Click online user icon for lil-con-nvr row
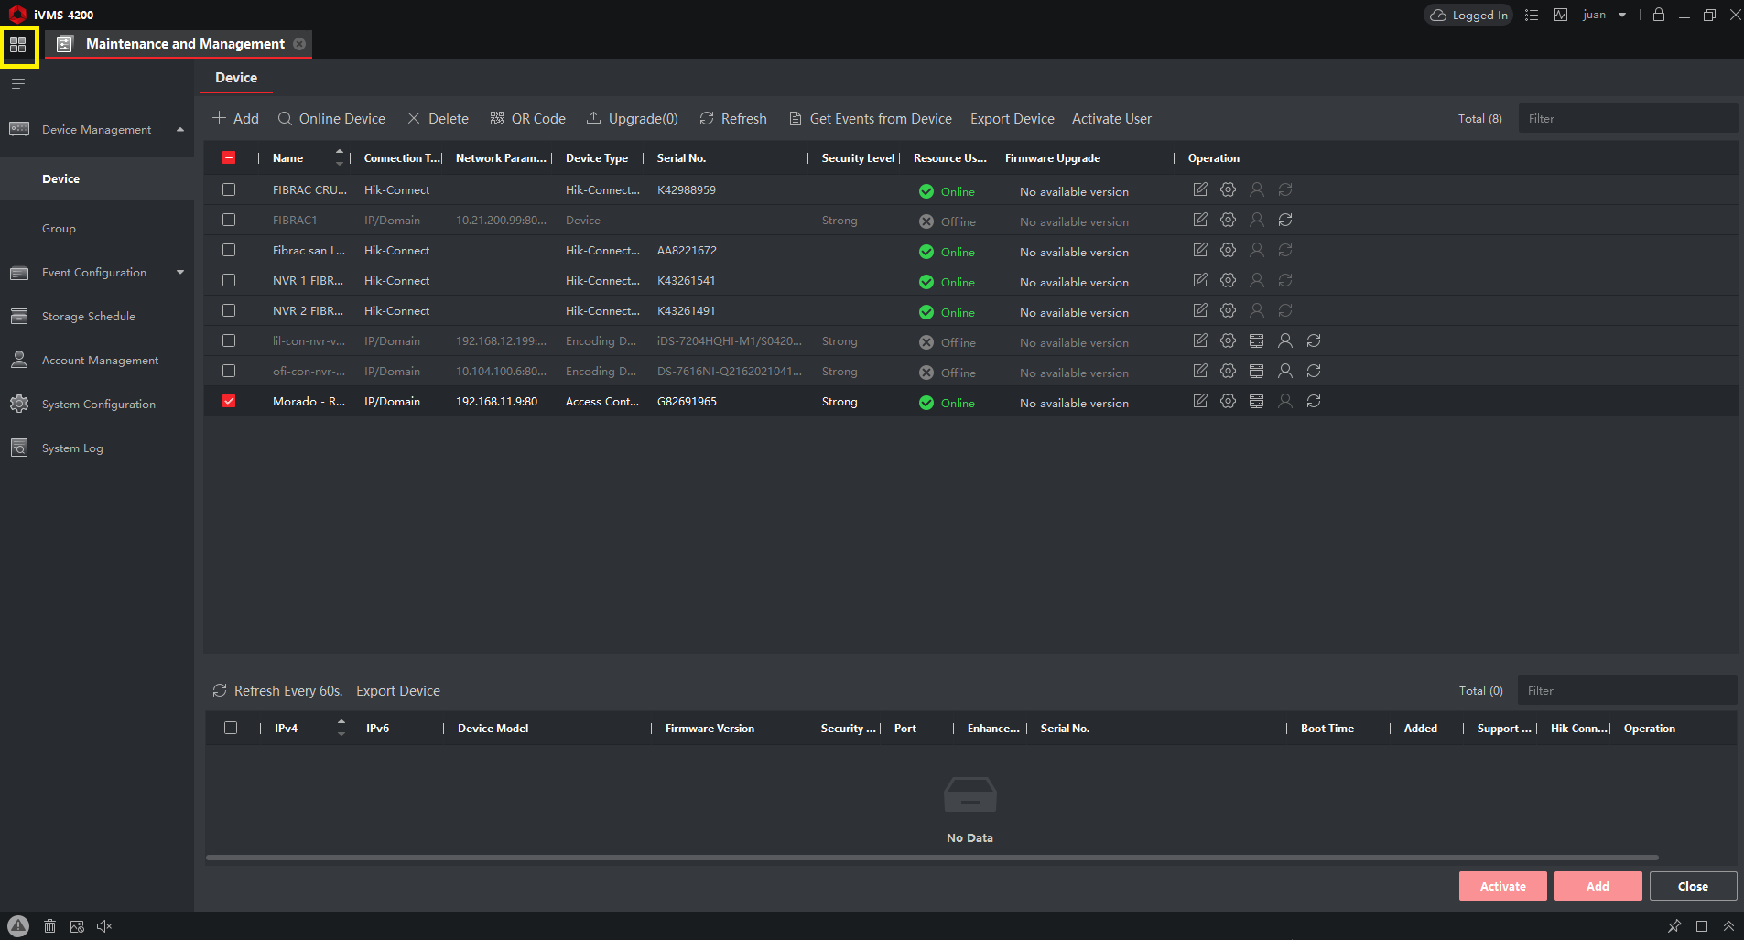This screenshot has width=1744, height=940. pos(1285,340)
